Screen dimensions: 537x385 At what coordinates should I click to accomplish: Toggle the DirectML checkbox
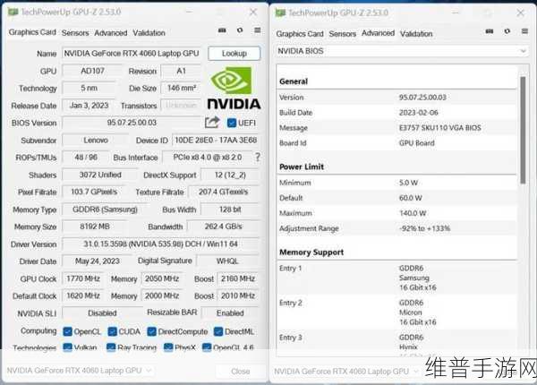218,331
